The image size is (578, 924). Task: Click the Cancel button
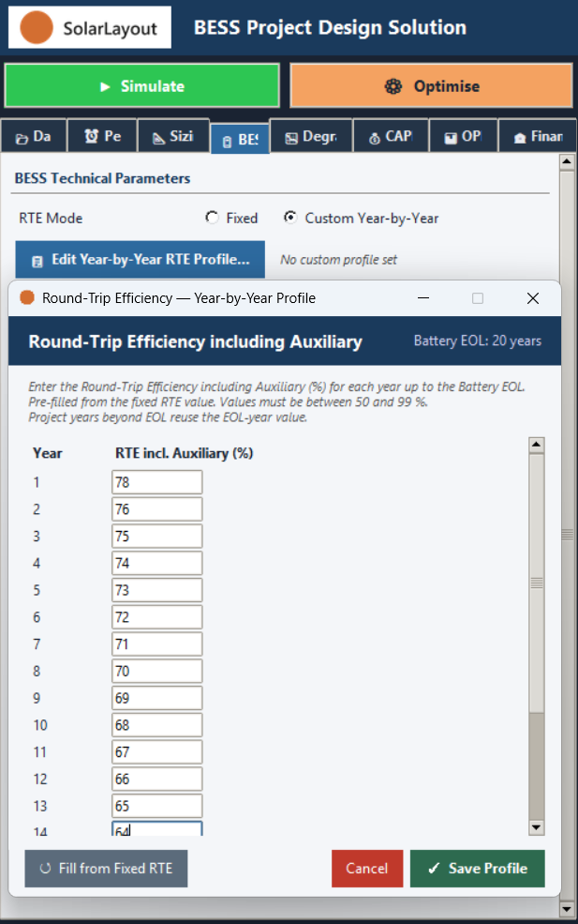pyautogui.click(x=366, y=868)
